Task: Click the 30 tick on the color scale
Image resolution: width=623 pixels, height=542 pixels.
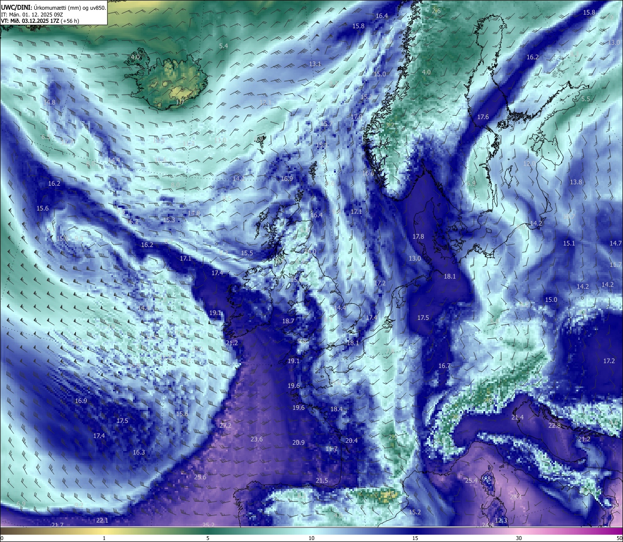Action: point(519,538)
